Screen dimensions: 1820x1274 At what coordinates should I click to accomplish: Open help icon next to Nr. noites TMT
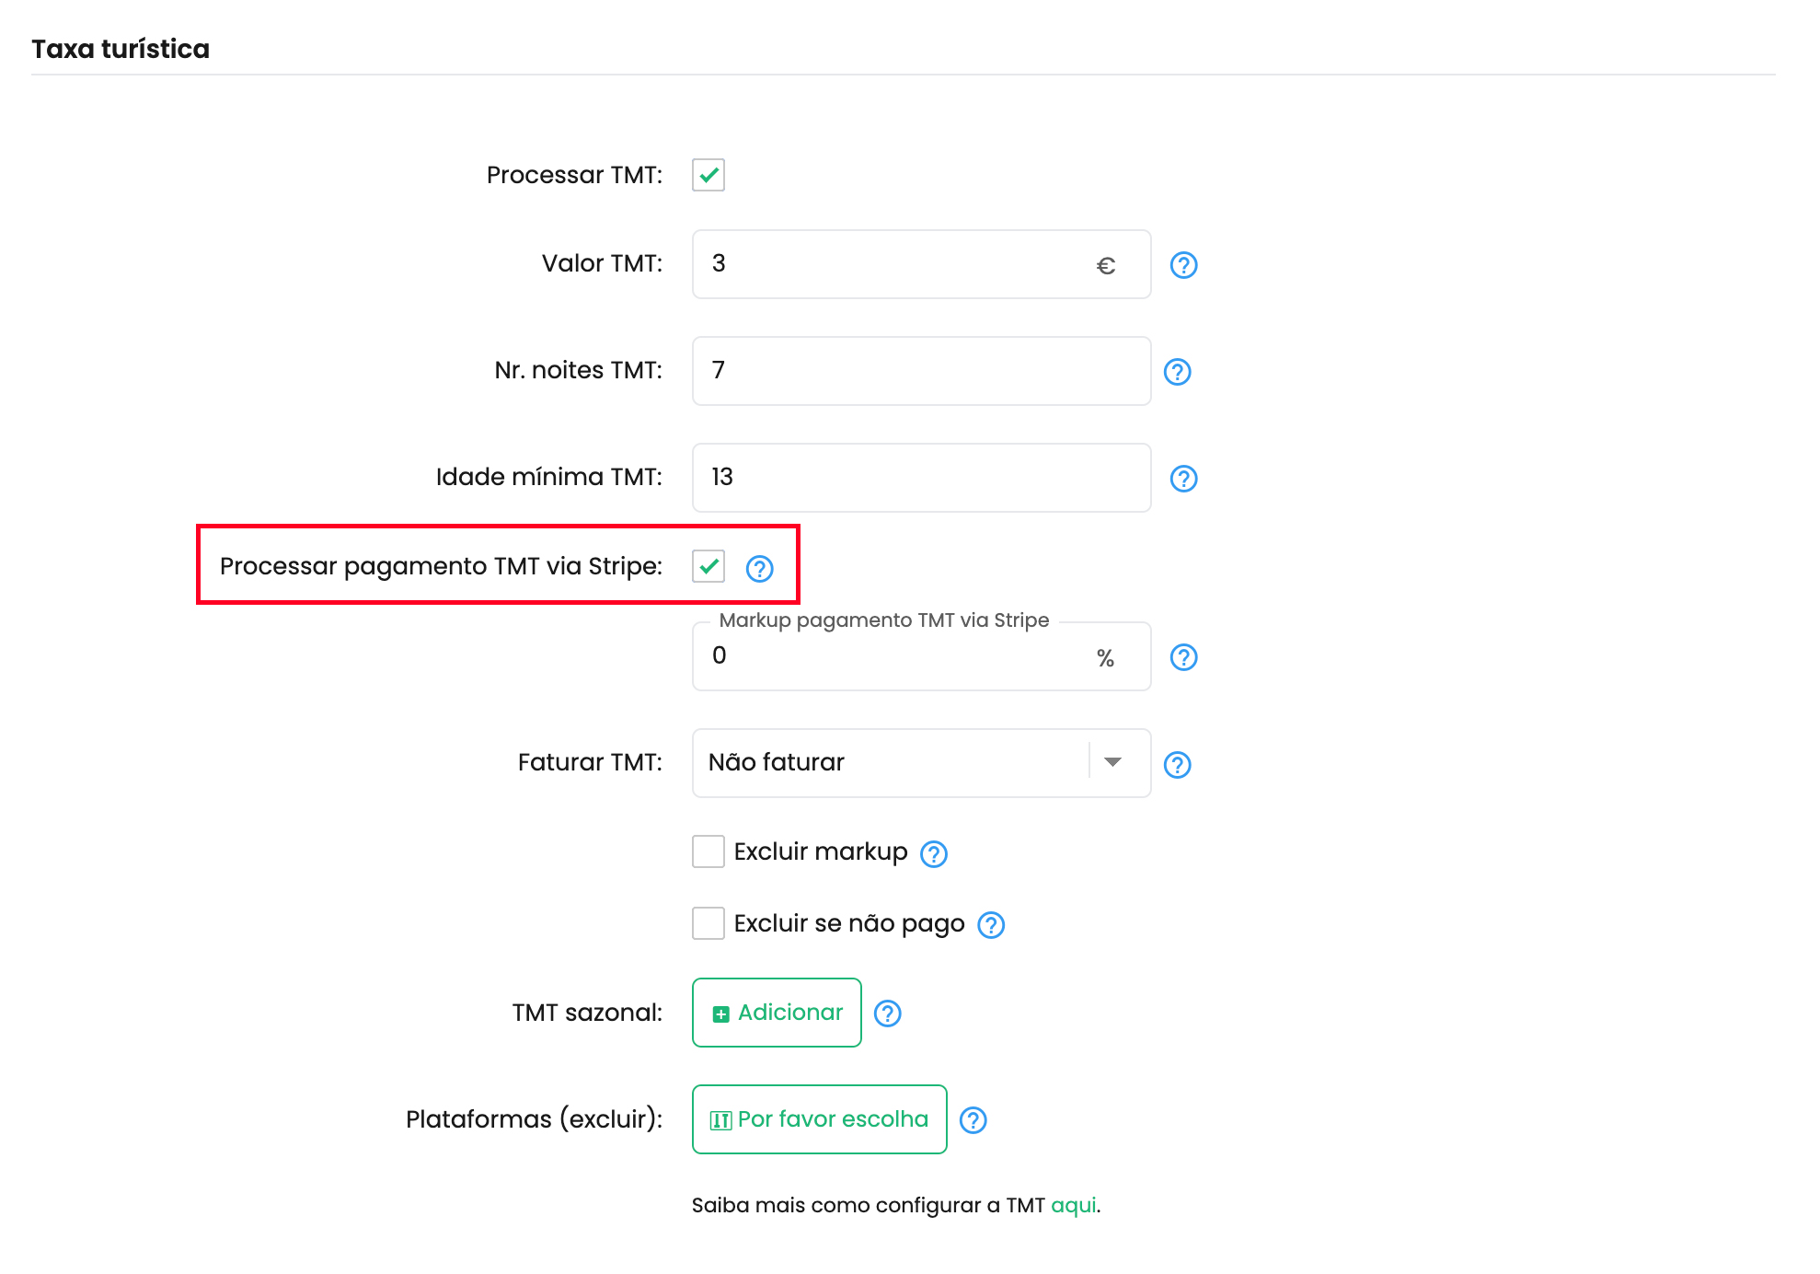pos(1178,372)
